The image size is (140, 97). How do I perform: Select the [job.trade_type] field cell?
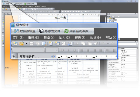tap(83, 74)
